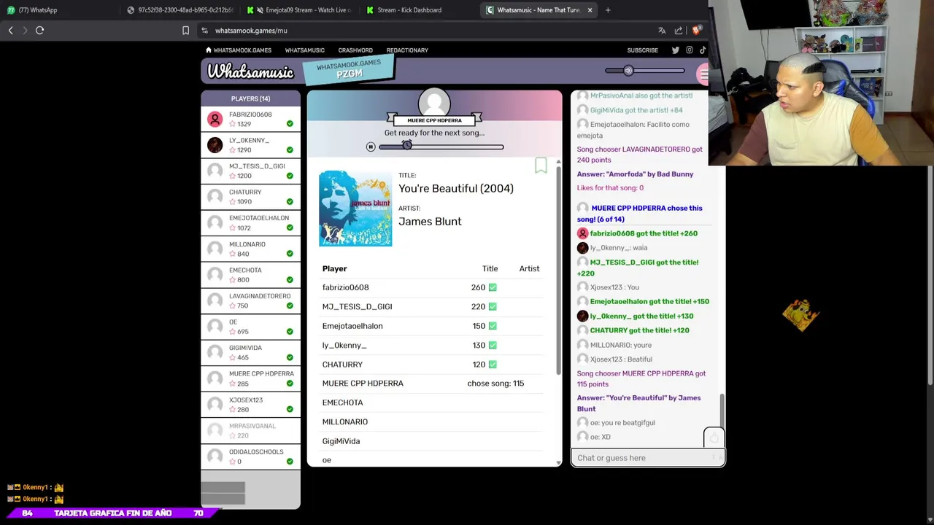This screenshot has width=934, height=525.
Task: Click fabrizio0608's avatar in chat message
Action: pos(582,233)
